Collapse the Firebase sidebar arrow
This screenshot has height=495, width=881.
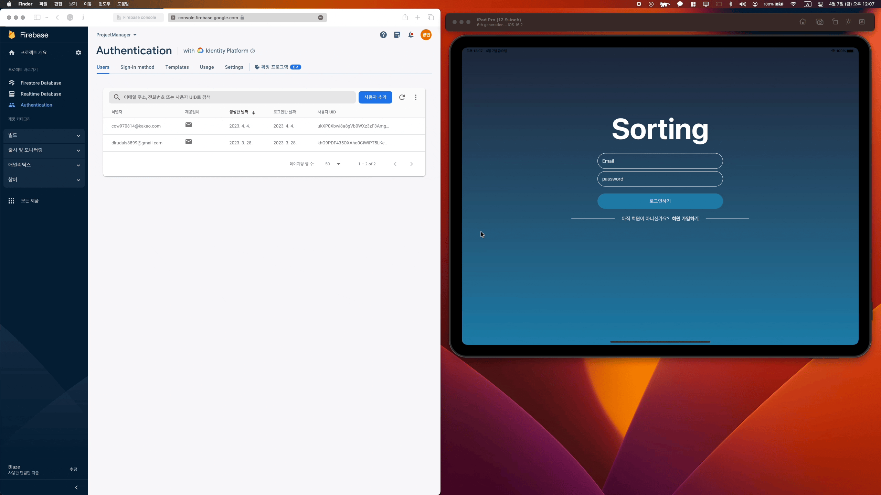pos(76,487)
